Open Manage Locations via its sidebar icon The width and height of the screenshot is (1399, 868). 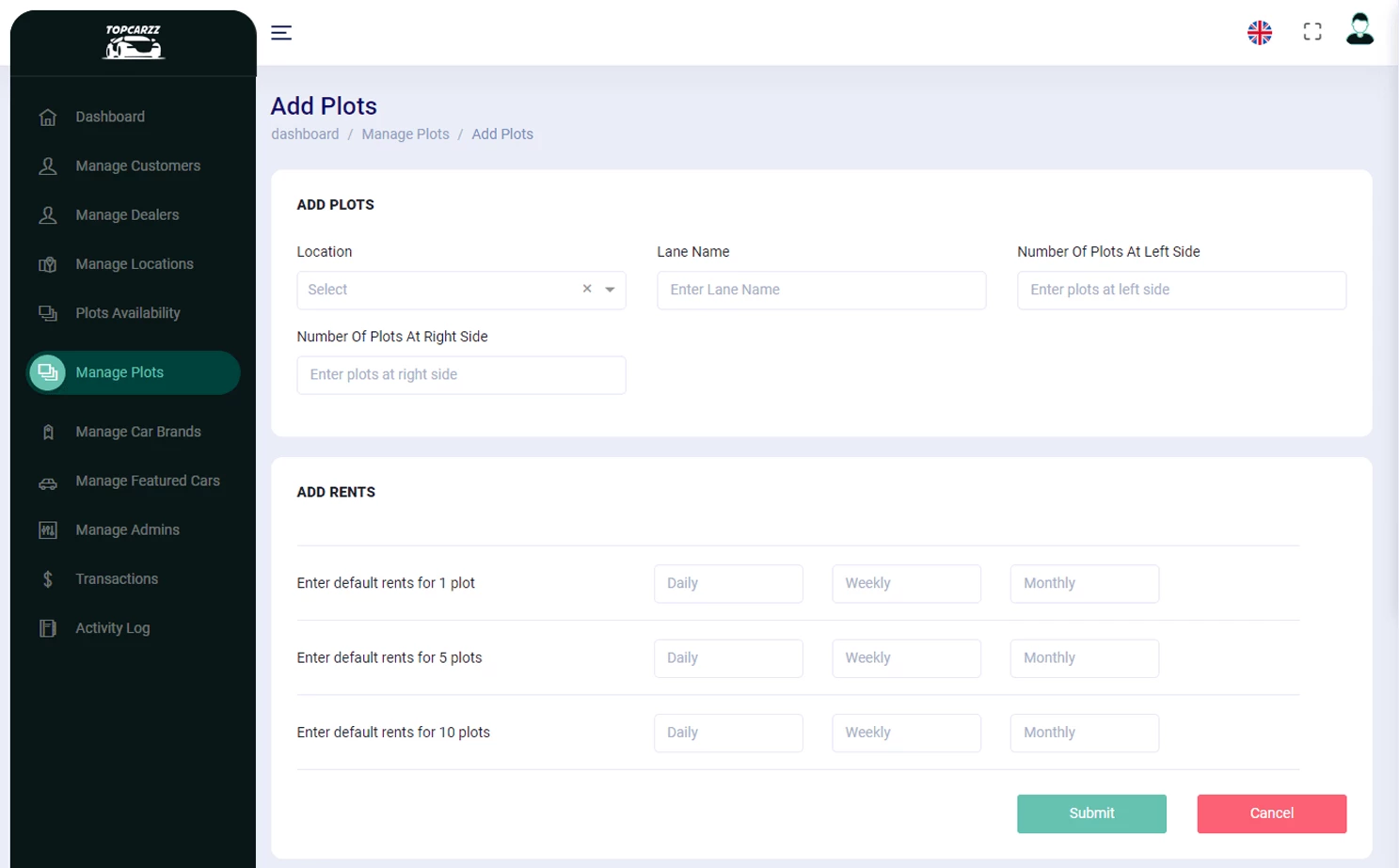(x=47, y=263)
